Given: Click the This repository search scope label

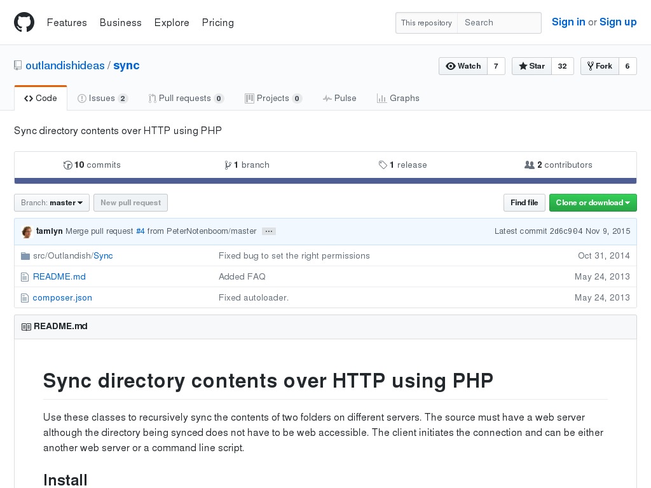Looking at the screenshot, I should [x=427, y=23].
